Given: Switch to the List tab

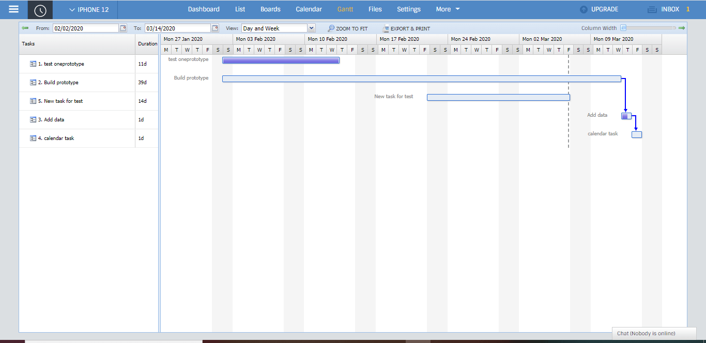Looking at the screenshot, I should coord(240,9).
